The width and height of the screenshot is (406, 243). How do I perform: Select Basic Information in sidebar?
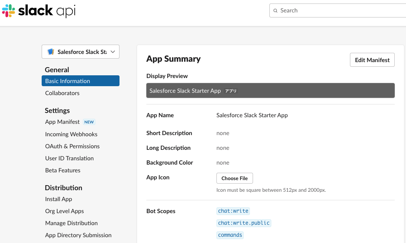[80, 81]
